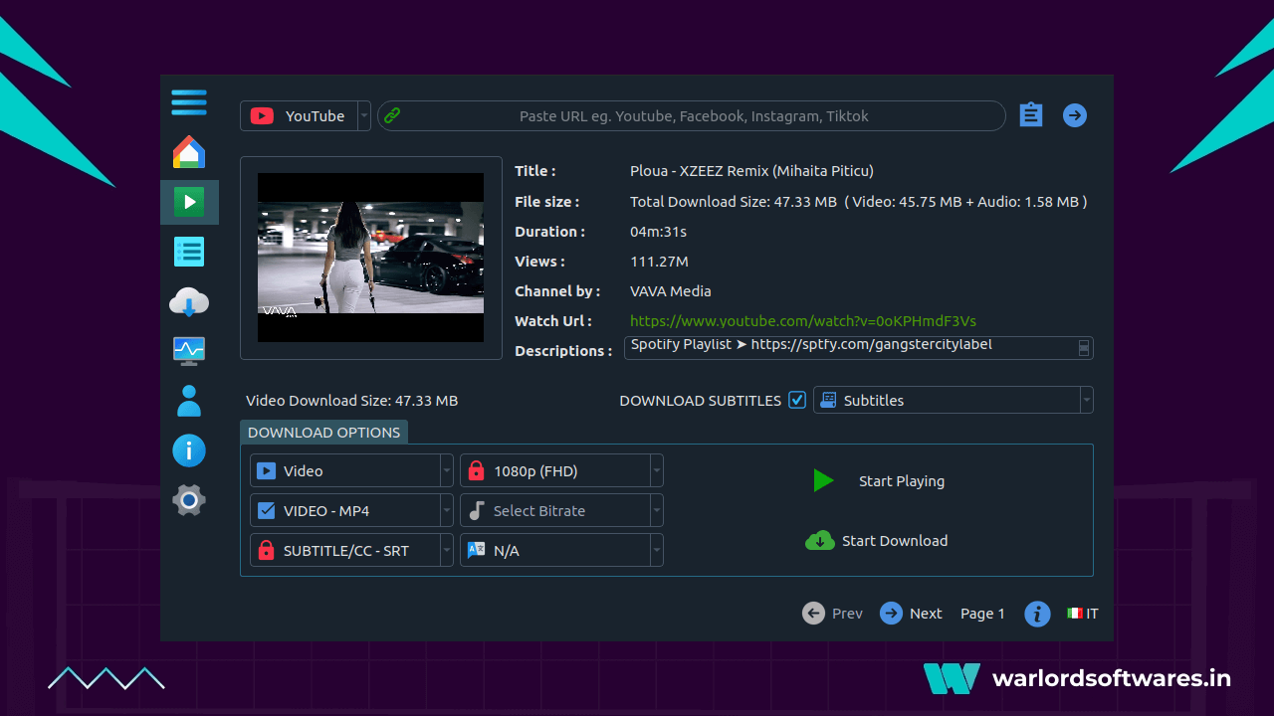Click the Start Download button
Screen dimensions: 1274x716
click(876, 540)
